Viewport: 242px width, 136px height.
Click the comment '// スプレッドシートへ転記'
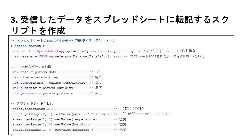32,103
